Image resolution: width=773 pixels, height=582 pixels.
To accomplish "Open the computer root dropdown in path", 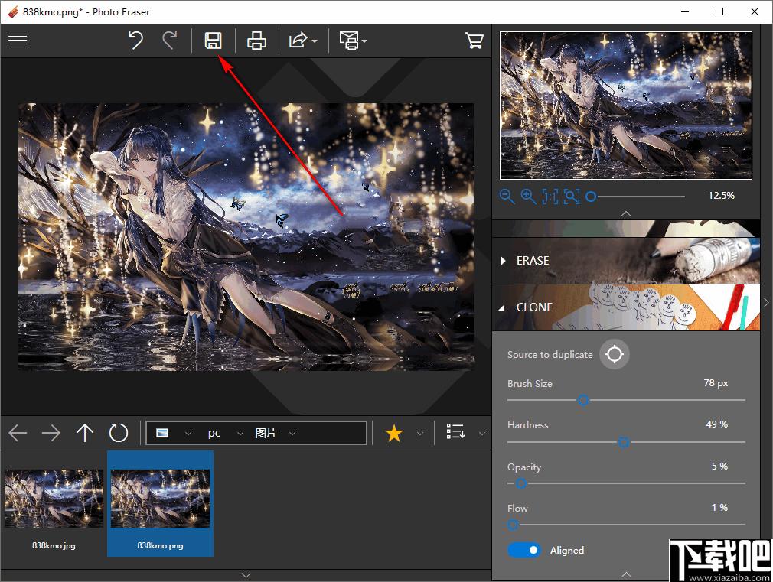I will pyautogui.click(x=188, y=434).
